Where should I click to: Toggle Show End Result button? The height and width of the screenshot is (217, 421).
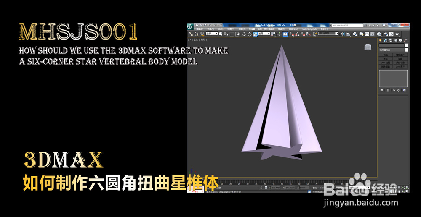(x=388, y=90)
